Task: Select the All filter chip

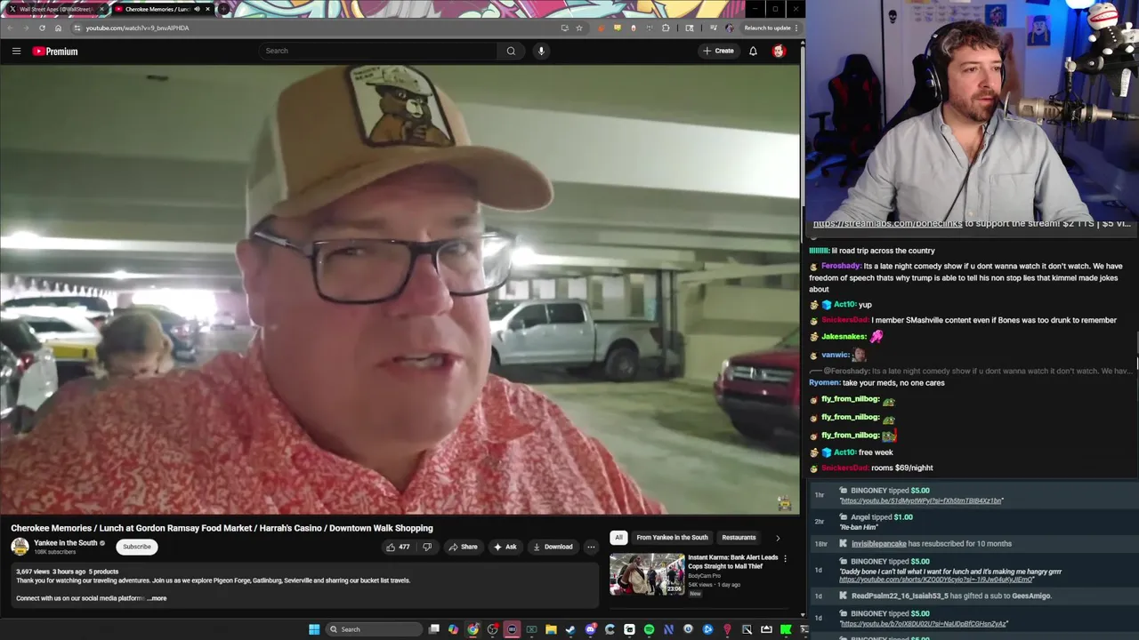Action: pyautogui.click(x=618, y=537)
